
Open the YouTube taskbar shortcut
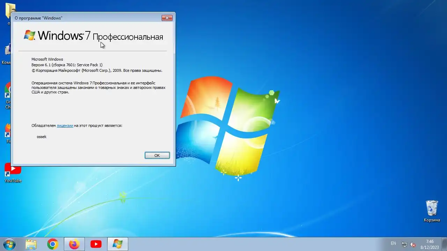pyautogui.click(x=96, y=244)
